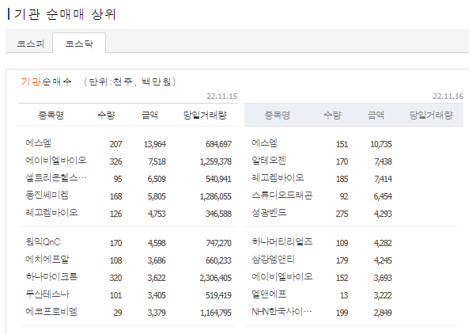The image size is (469, 334).
Task: Select the amount value 3,222
Action: click(383, 295)
